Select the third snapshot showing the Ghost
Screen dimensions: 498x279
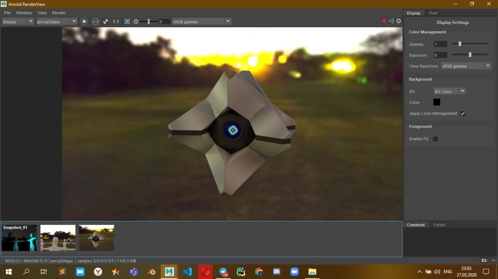tap(96, 238)
